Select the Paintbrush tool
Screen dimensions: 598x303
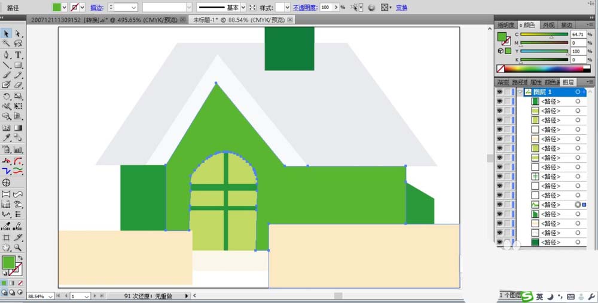coord(6,75)
